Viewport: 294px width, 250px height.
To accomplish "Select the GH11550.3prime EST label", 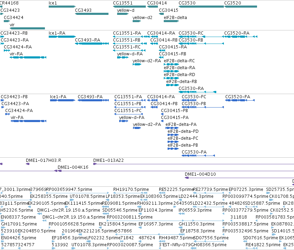I will click(x=197, y=224).
